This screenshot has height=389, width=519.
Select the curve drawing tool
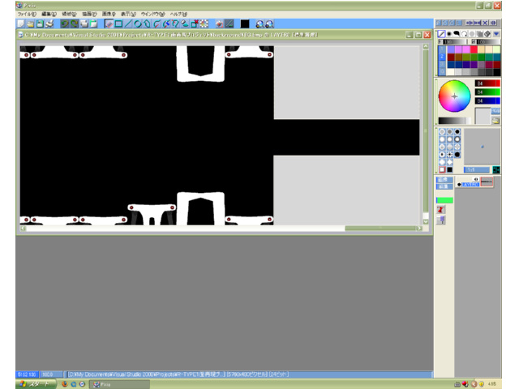pyautogui.click(x=157, y=24)
